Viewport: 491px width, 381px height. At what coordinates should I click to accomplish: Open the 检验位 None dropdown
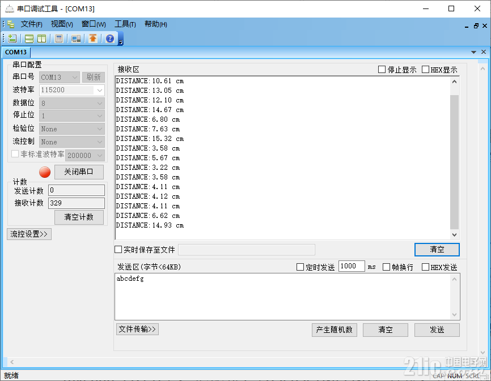(x=72, y=129)
